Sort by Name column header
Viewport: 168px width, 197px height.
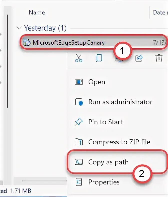point(37,12)
